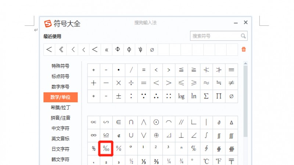
Task: Open the 特殊符号 category
Action: pos(60,66)
